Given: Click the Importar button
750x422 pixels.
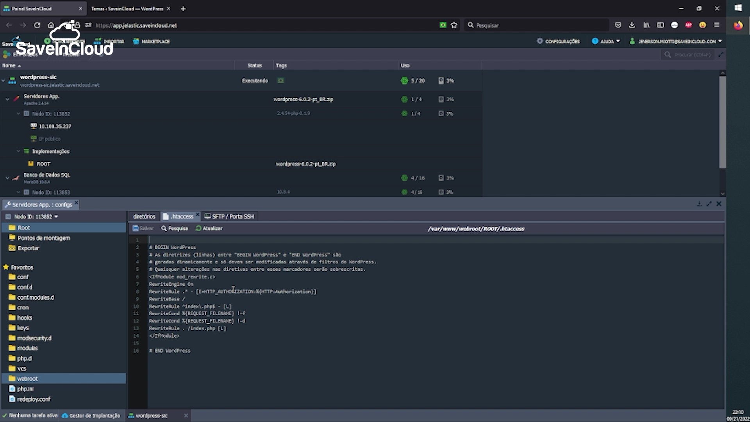Looking at the screenshot, I should [109, 41].
